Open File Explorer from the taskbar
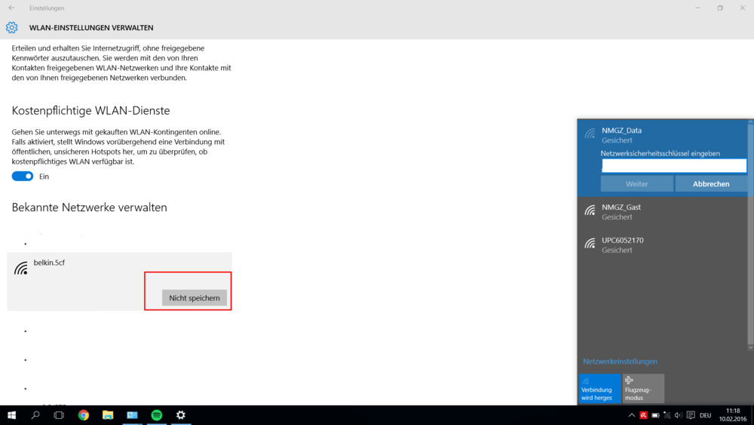 pos(108,415)
